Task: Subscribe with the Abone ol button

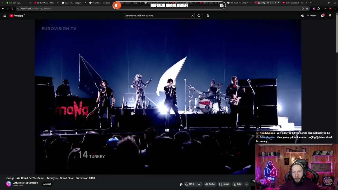Action: point(47,184)
